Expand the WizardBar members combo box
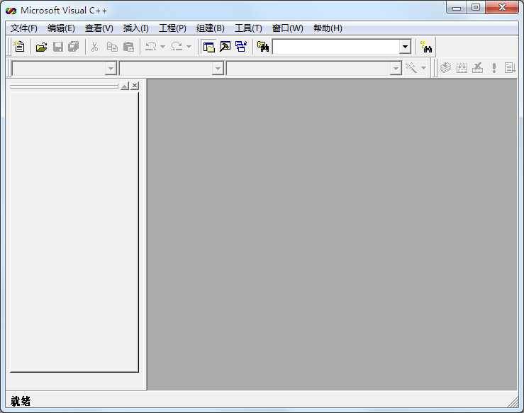Viewport: 524px width, 413px height. tap(396, 69)
